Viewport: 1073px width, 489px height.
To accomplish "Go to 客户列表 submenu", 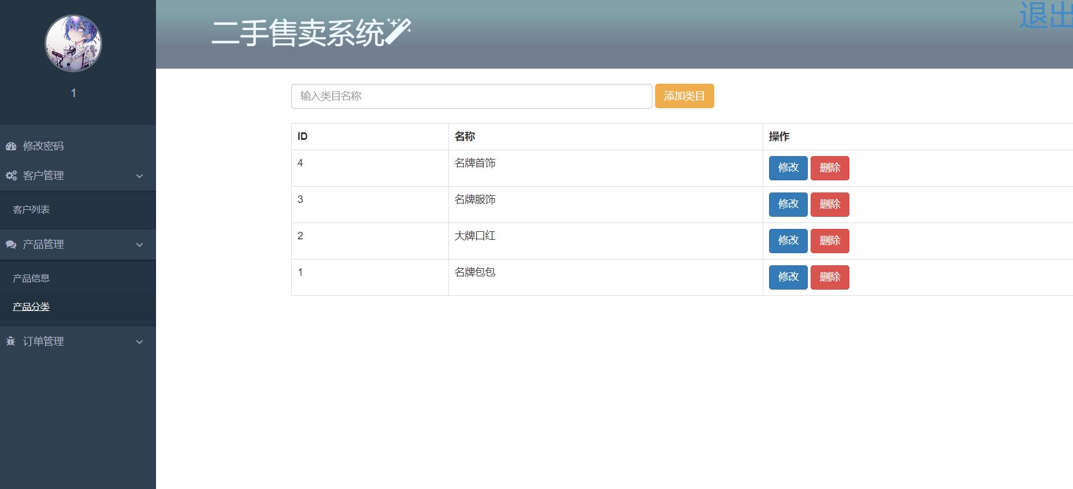I will coord(31,209).
